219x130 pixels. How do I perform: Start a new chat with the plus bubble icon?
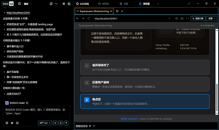51,3
